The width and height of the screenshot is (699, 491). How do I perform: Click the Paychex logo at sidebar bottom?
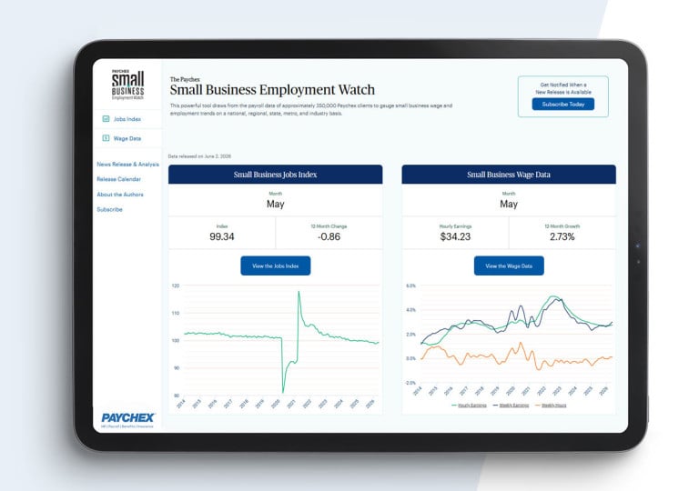click(x=127, y=419)
